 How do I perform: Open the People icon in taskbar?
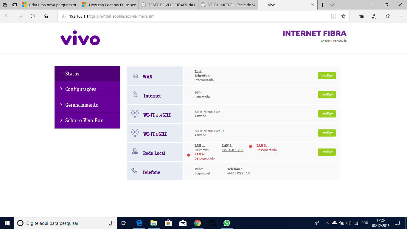pos(317,223)
